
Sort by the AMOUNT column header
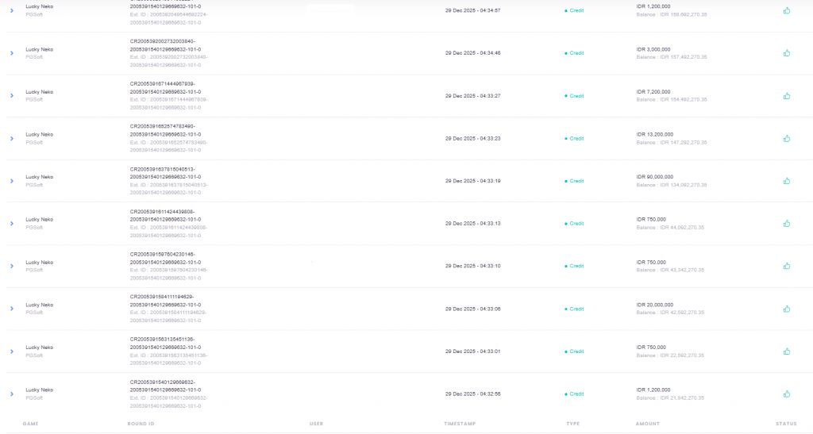[647, 424]
